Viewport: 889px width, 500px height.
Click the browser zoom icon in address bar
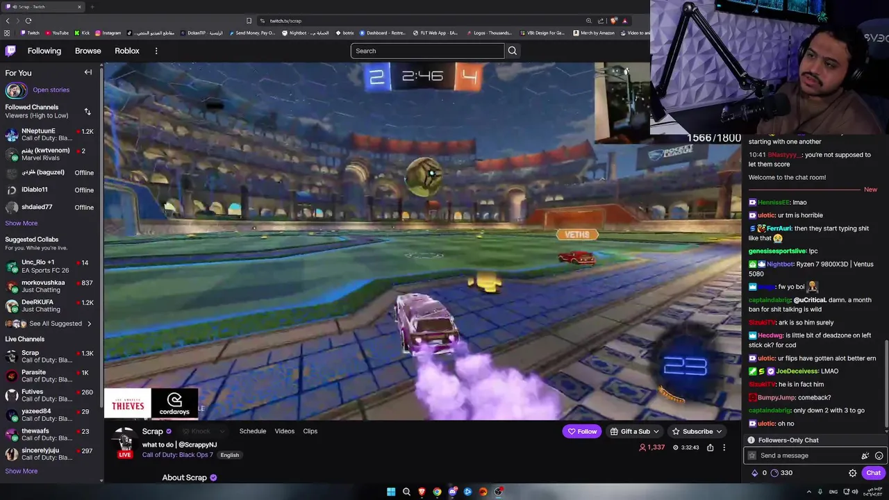588,21
